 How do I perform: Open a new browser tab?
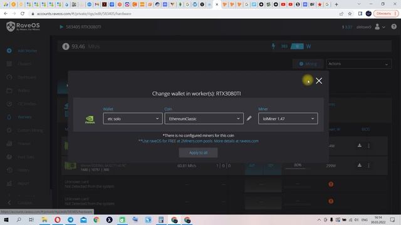click(336, 4)
